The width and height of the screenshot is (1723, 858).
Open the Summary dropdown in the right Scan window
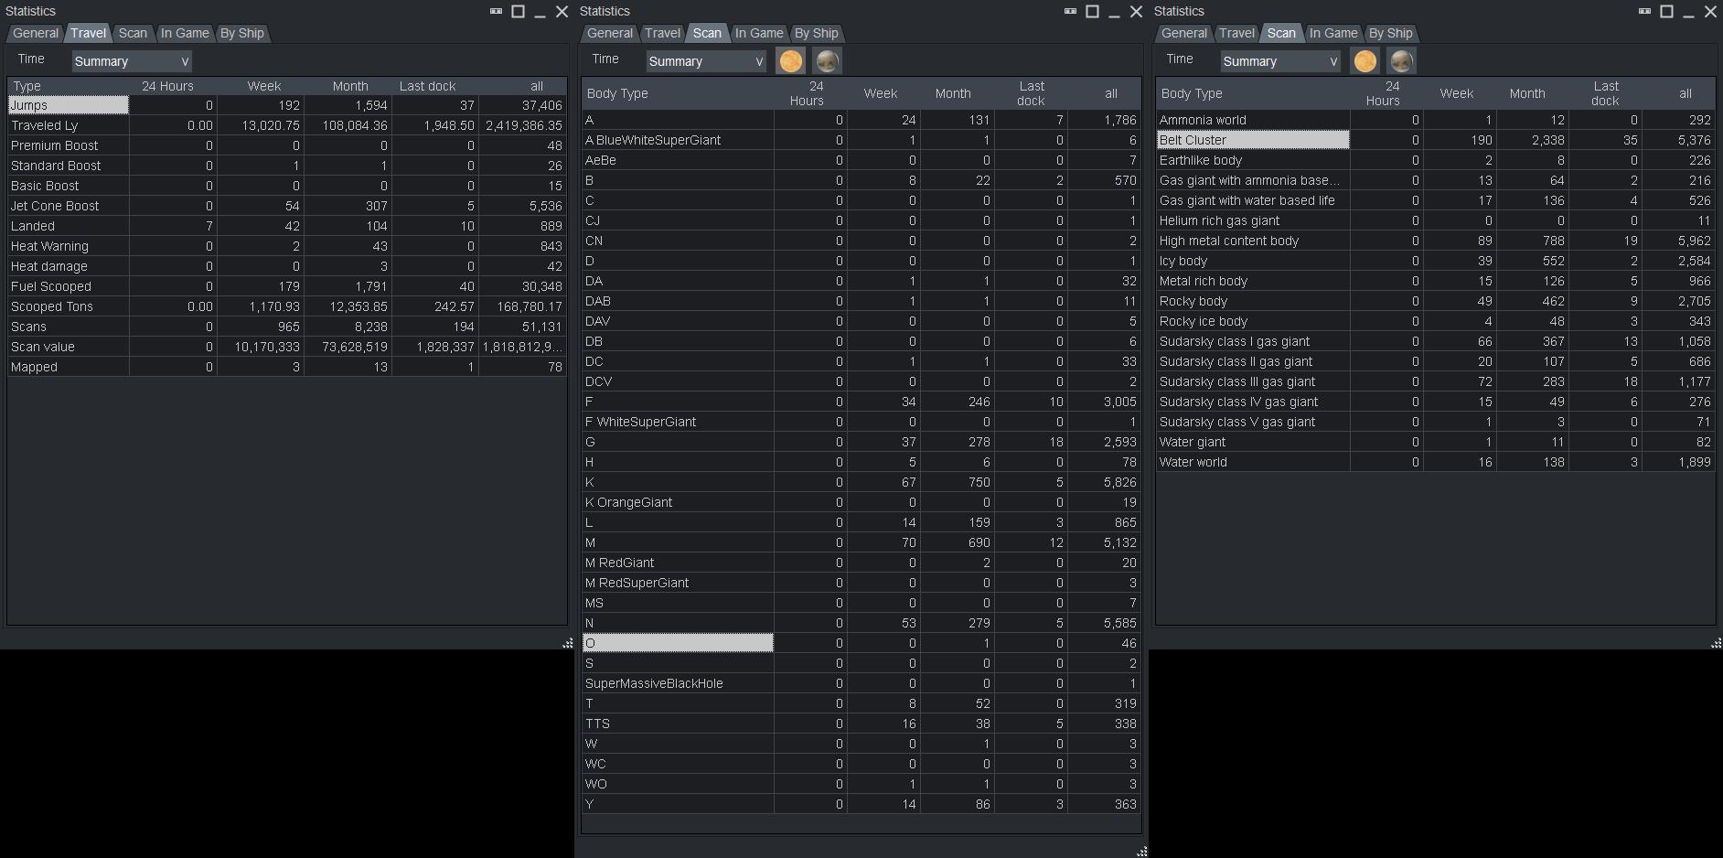point(1280,61)
